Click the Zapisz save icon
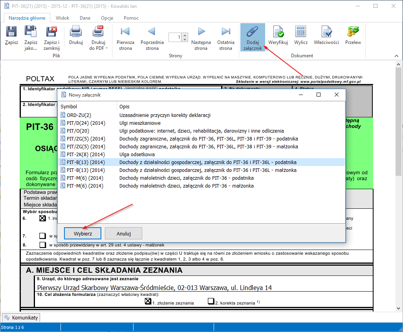 tap(11, 36)
